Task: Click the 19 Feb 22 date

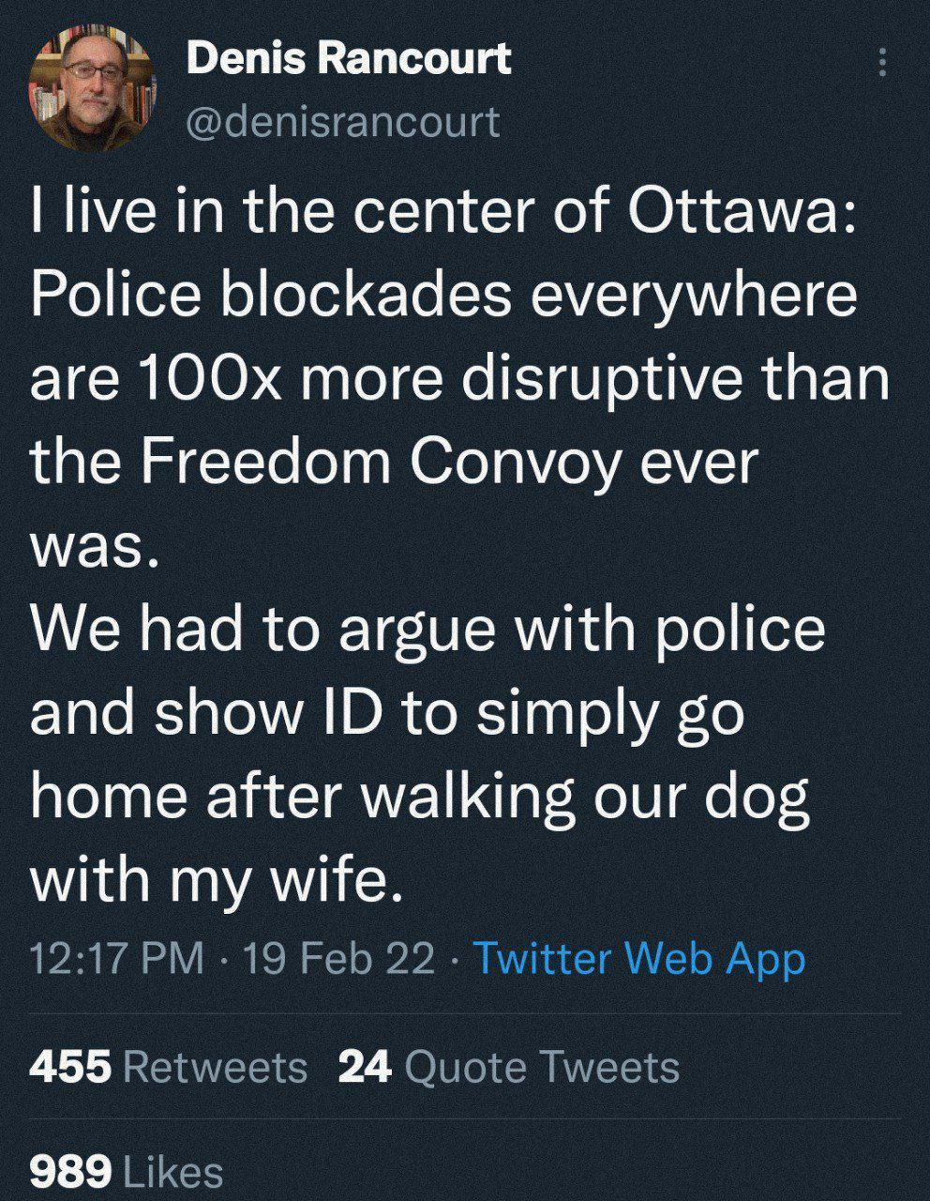Action: pyautogui.click(x=338, y=959)
